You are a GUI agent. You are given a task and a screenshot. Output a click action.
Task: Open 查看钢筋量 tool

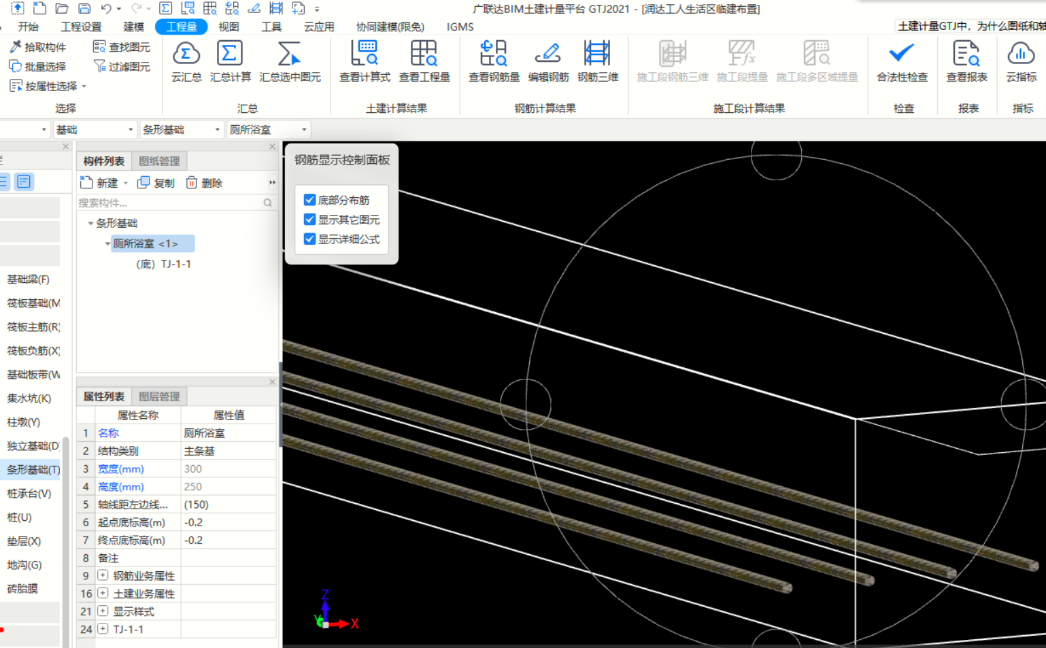pos(494,61)
